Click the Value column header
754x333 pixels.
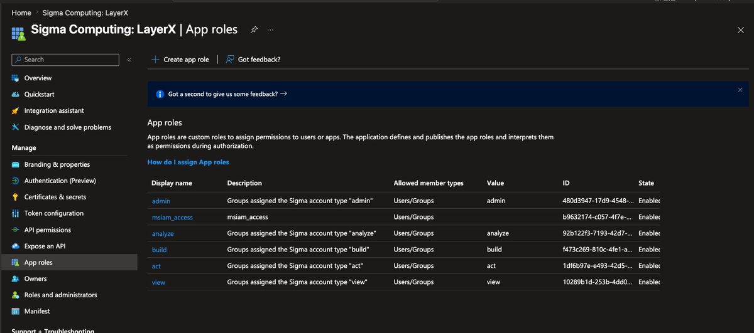click(x=495, y=183)
